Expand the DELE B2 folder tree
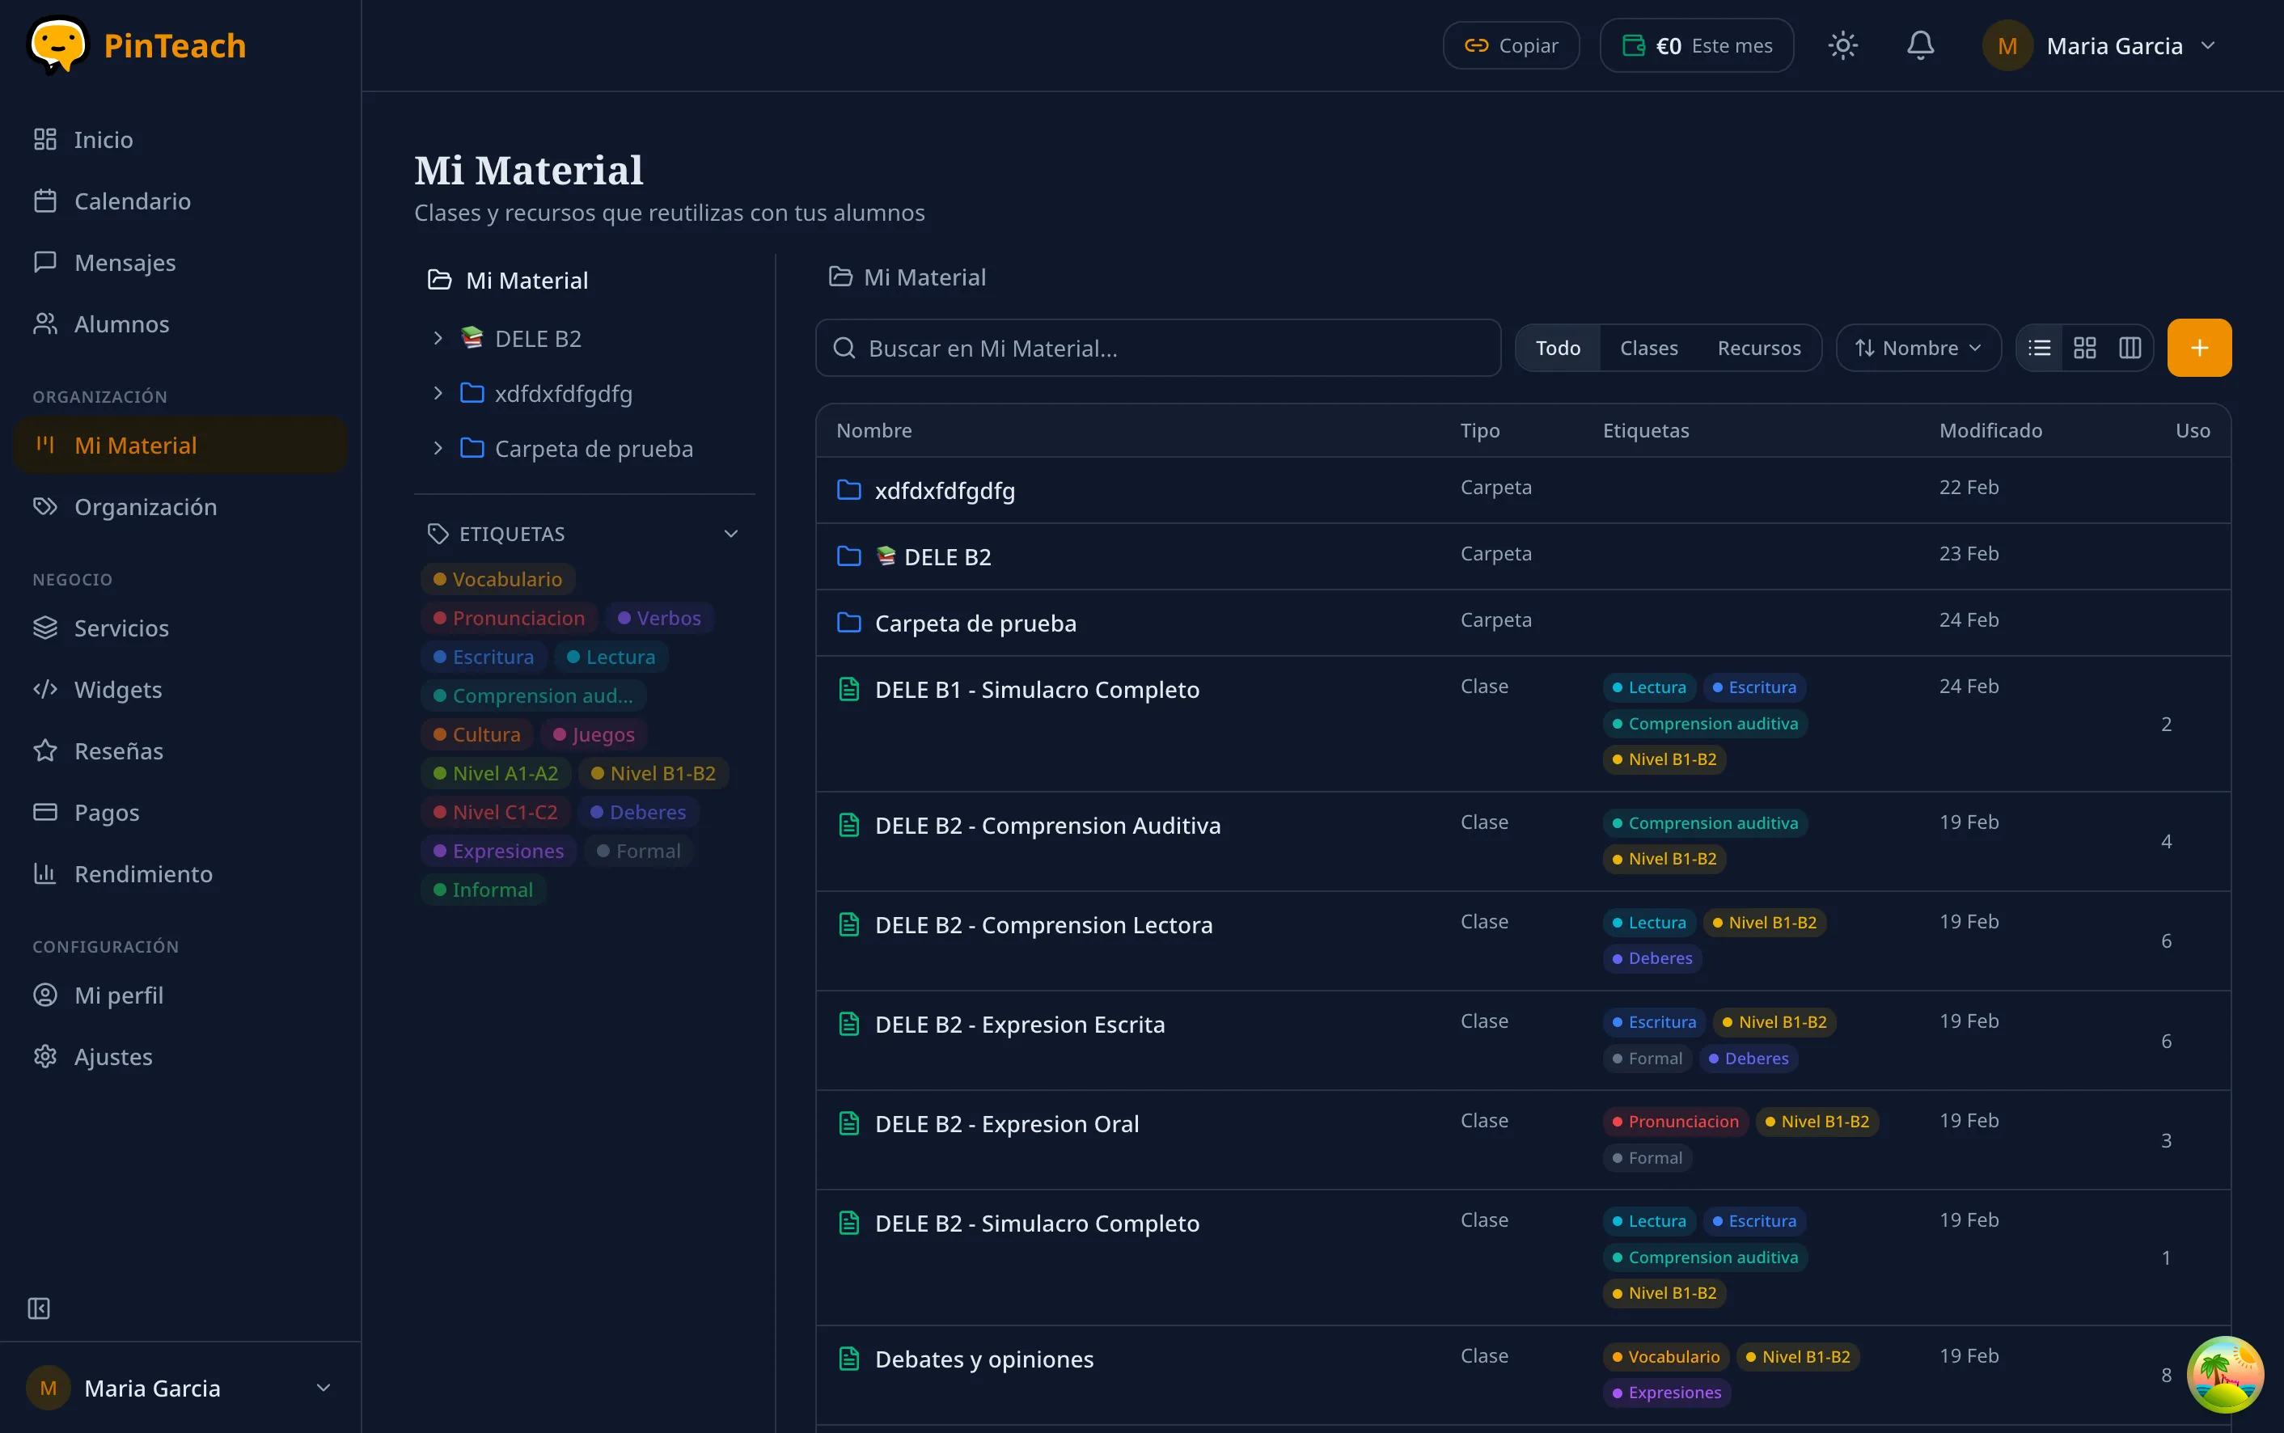Image resolution: width=2284 pixels, height=1433 pixels. [x=437, y=337]
